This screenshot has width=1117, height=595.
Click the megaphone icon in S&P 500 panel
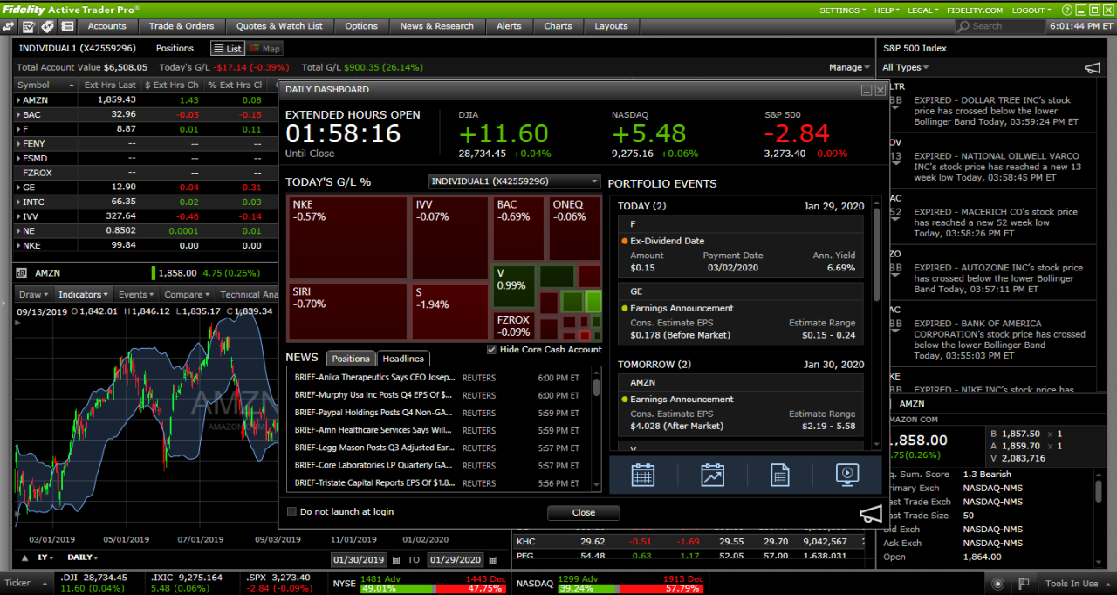[x=1092, y=68]
